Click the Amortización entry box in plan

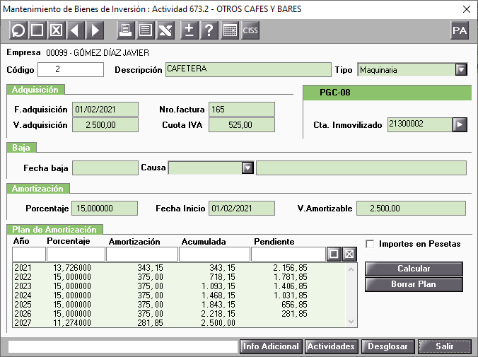point(142,254)
